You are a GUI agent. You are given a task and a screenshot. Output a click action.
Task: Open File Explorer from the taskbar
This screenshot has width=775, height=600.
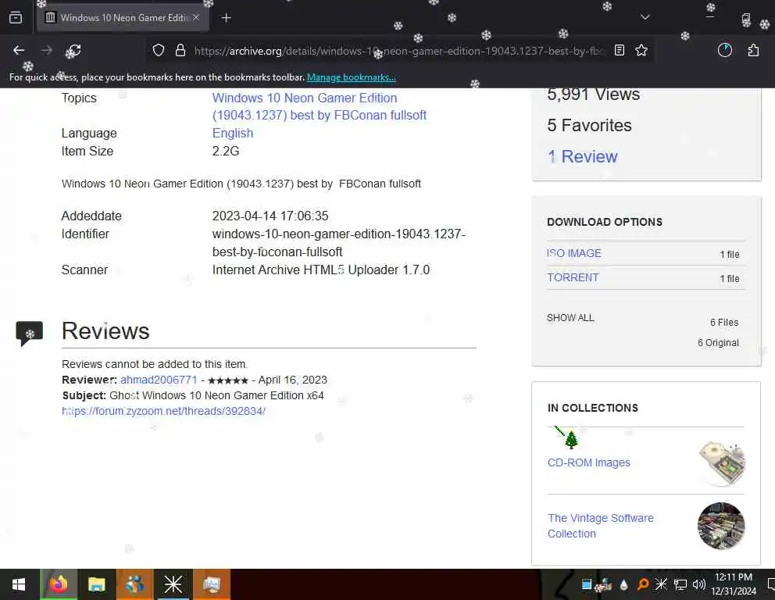pyautogui.click(x=96, y=585)
